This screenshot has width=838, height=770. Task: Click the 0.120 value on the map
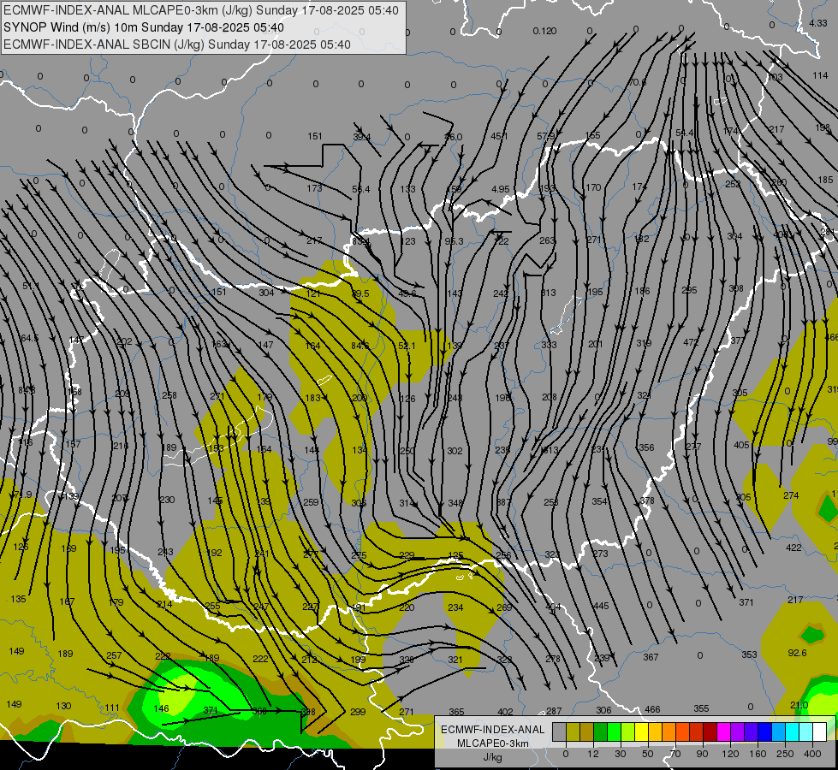click(544, 31)
